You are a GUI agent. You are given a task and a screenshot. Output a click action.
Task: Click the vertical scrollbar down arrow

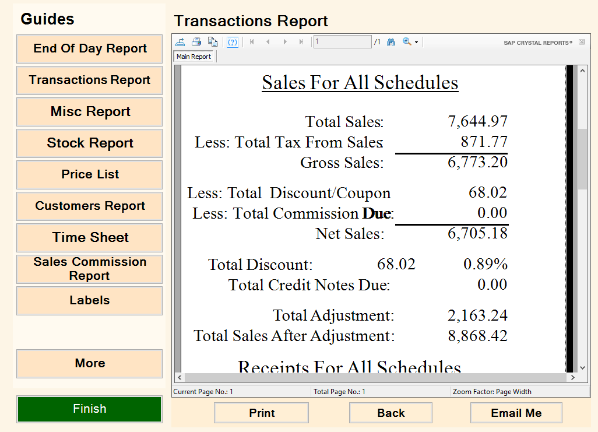(582, 368)
